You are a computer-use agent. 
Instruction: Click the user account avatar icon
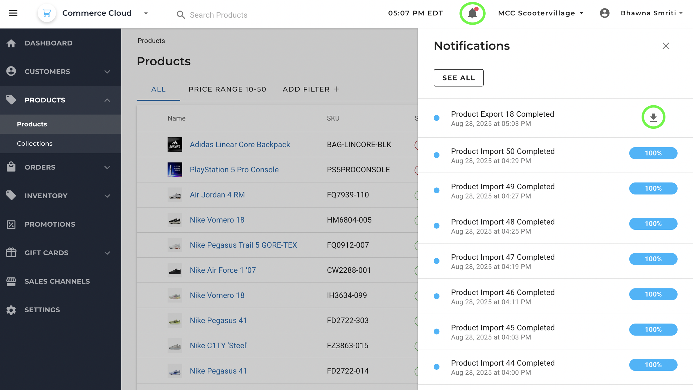[604, 13]
